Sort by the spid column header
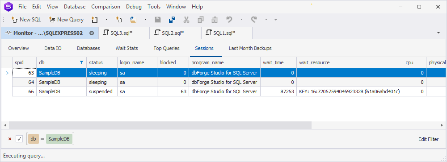447x162 pixels. (24, 62)
